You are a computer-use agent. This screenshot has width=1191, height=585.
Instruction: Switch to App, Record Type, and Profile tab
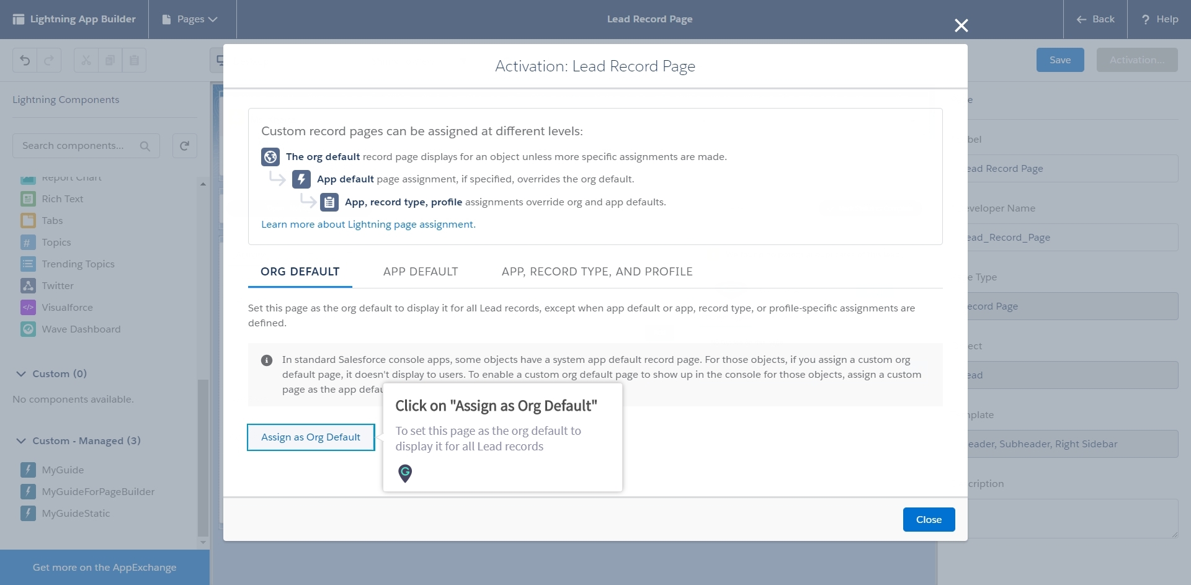click(597, 272)
